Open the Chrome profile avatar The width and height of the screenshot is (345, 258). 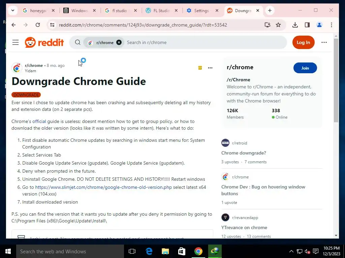pyautogui.click(x=319, y=25)
